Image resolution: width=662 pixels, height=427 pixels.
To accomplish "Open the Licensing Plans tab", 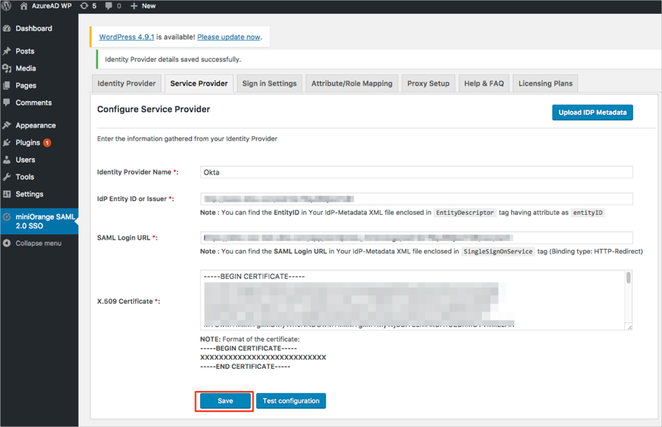I will (545, 83).
